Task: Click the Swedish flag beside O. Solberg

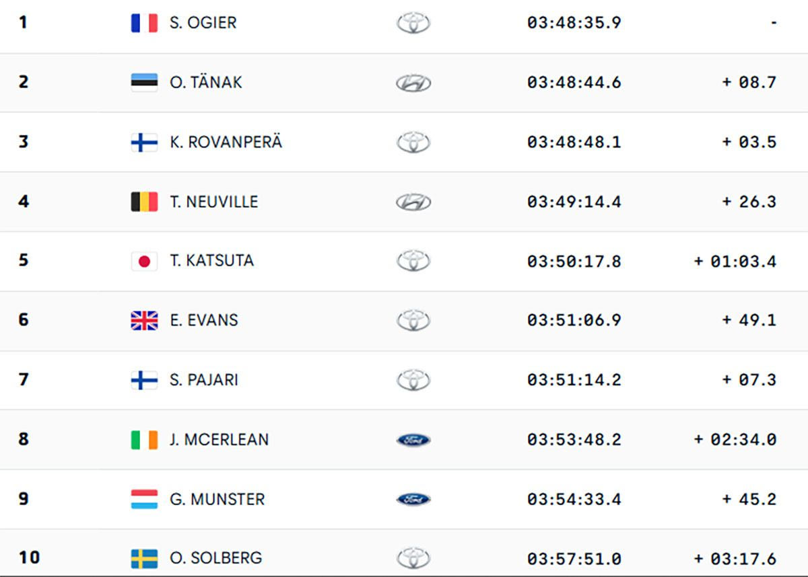Action: point(144,558)
